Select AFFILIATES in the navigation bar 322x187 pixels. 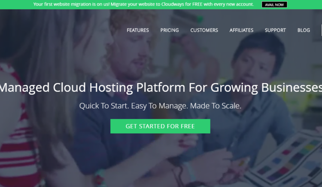point(241,30)
